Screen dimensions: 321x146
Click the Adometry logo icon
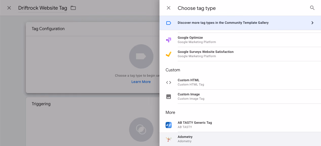[x=169, y=139]
